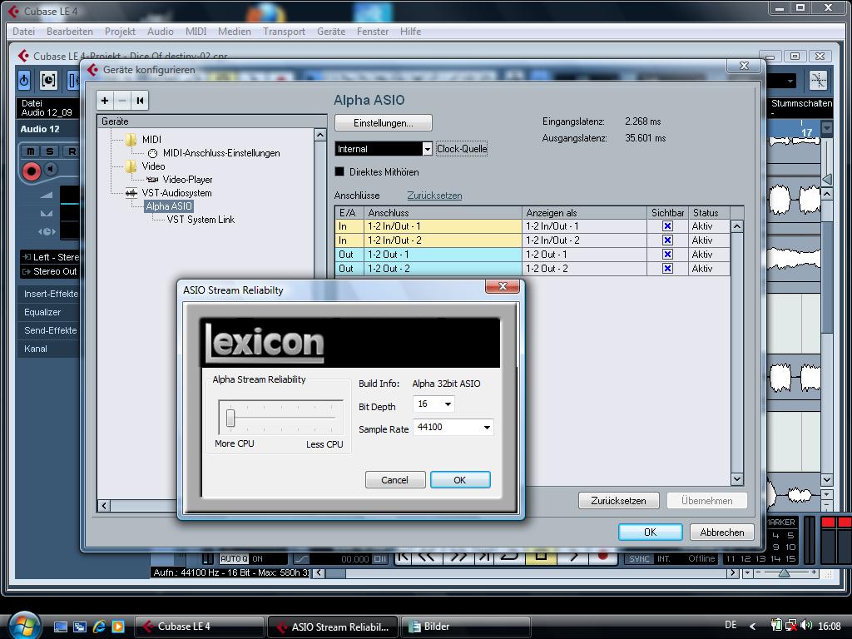
Task: Click the reset-to-start icon beside minus
Action: (x=140, y=101)
